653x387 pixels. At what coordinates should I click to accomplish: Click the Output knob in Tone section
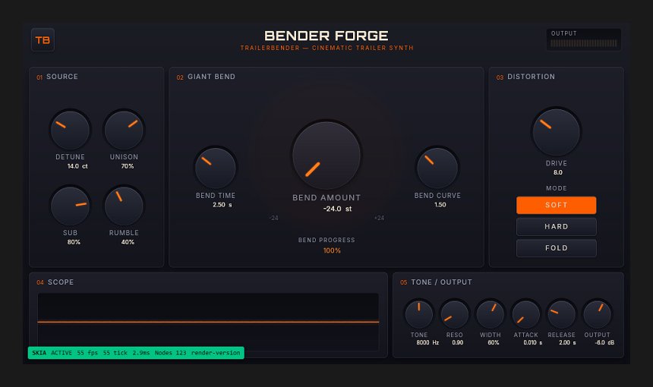[598, 314]
